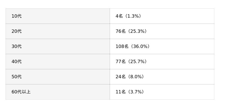The width and height of the screenshot is (225, 108).
Task: Select the 77名（25.7%）cell
Action: point(162,62)
